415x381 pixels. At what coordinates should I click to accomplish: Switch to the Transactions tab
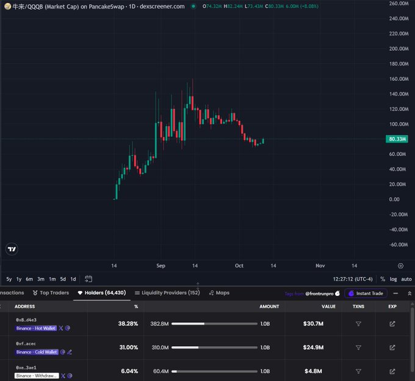point(12,293)
